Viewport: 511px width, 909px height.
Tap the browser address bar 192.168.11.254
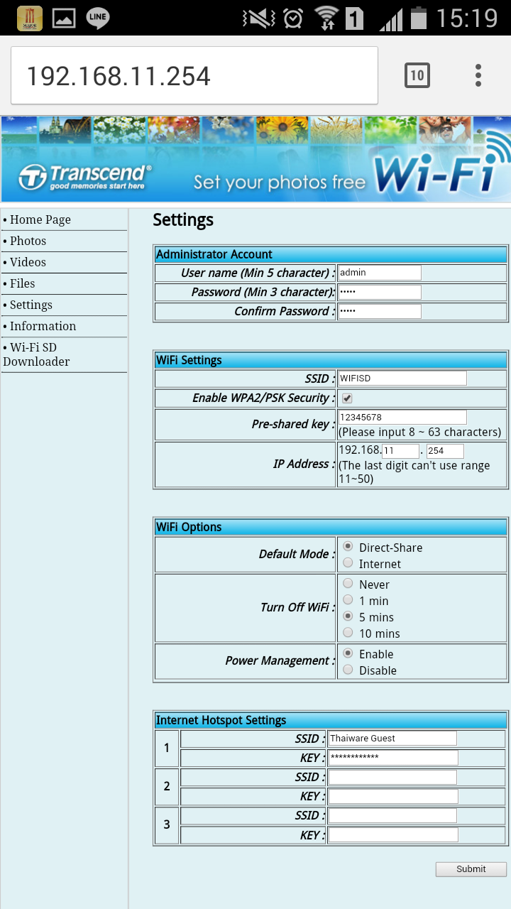click(x=194, y=75)
